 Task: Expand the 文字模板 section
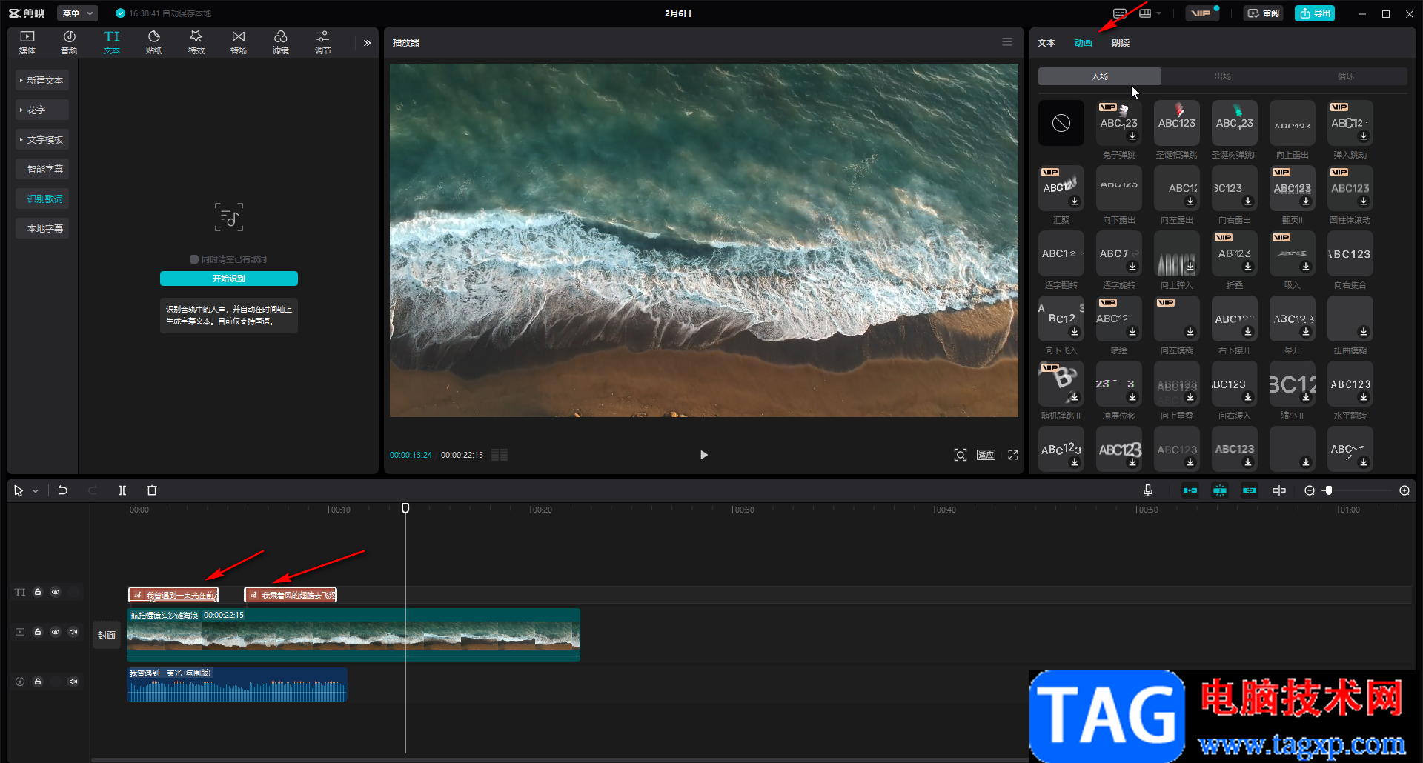click(42, 139)
